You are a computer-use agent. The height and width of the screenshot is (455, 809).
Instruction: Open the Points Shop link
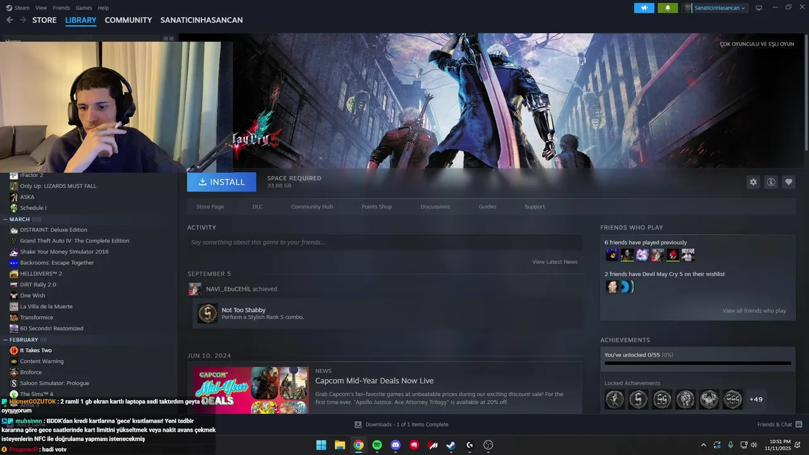(377, 207)
